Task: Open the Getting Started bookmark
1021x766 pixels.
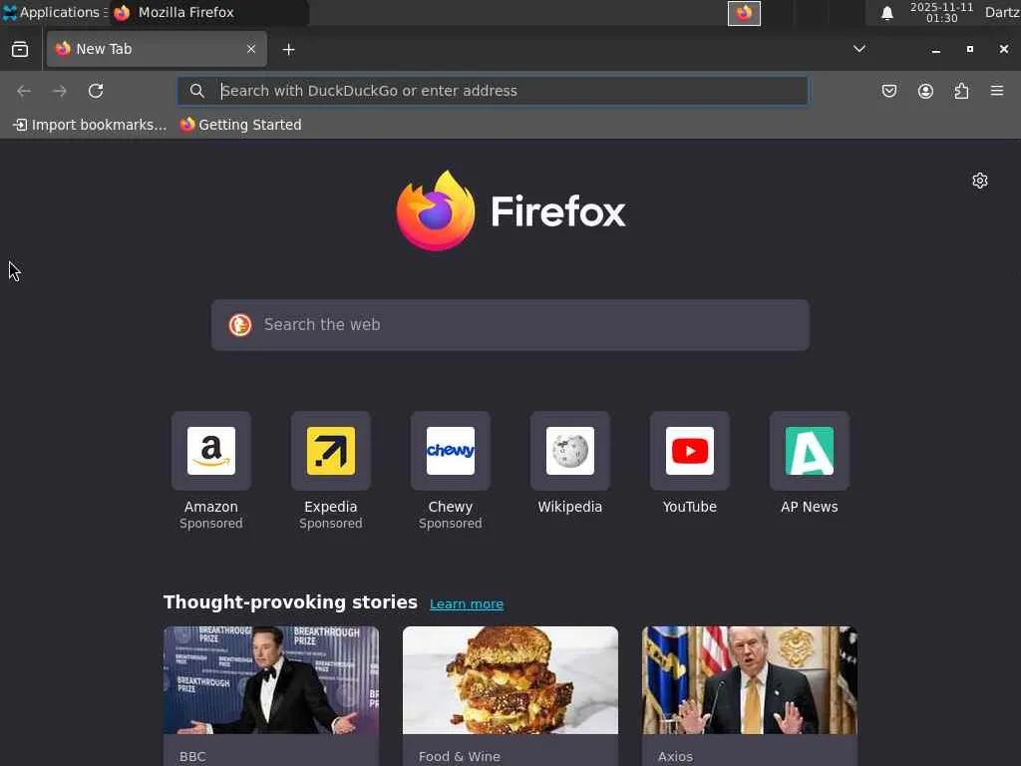Action: click(x=241, y=125)
